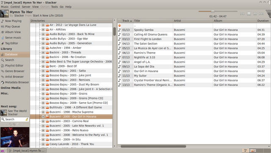The image size is (271, 153).
Task: Expand Bullitnuts - 1998 - A Different Ball Game
Action: [43, 108]
